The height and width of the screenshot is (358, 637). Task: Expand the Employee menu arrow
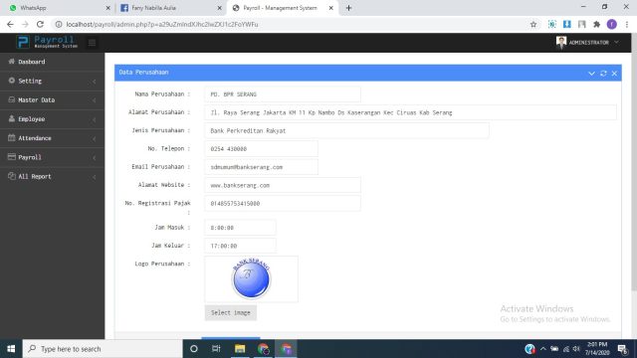point(95,119)
